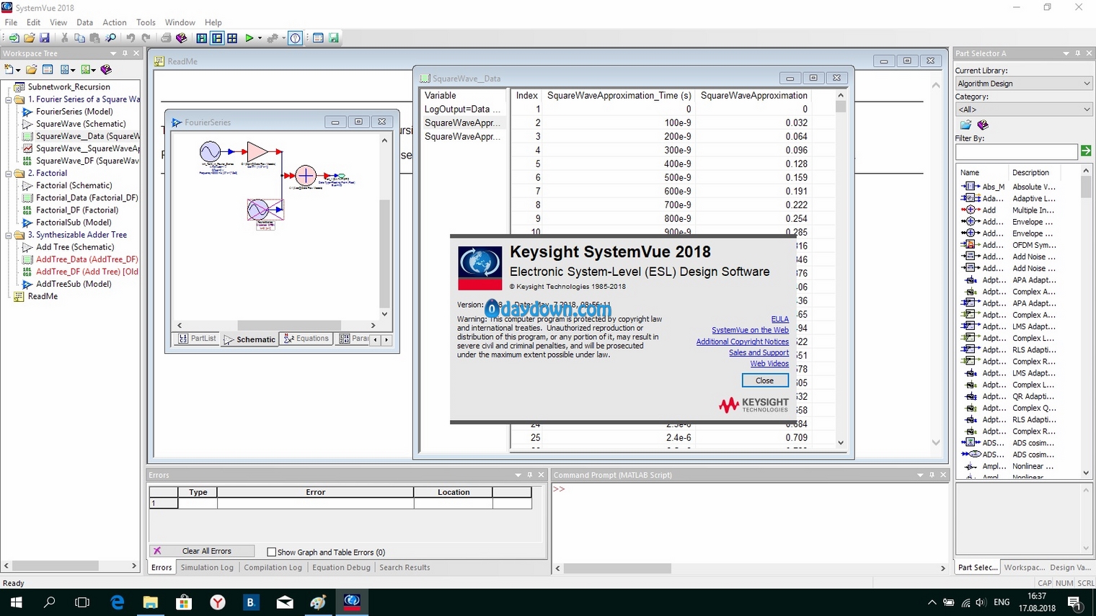
Task: Open Microsoft Edge from the taskbar
Action: click(x=117, y=602)
